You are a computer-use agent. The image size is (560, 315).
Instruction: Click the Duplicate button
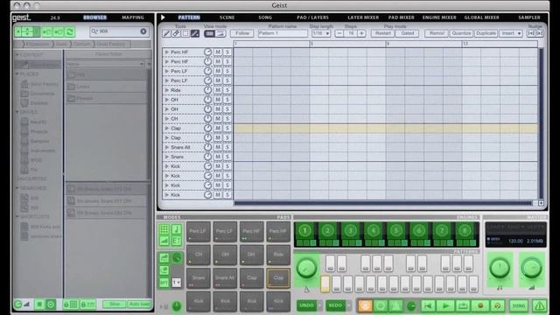tap(486, 33)
